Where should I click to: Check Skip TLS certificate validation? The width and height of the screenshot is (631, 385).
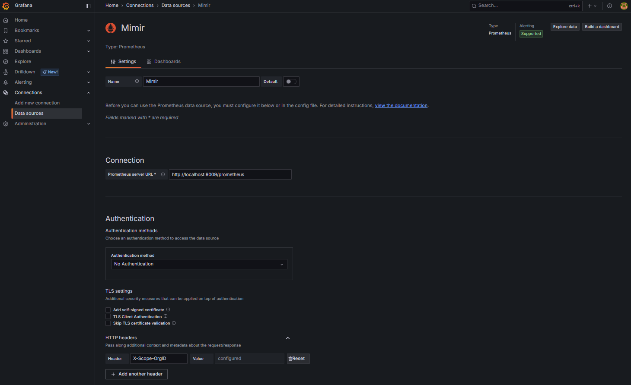108,323
